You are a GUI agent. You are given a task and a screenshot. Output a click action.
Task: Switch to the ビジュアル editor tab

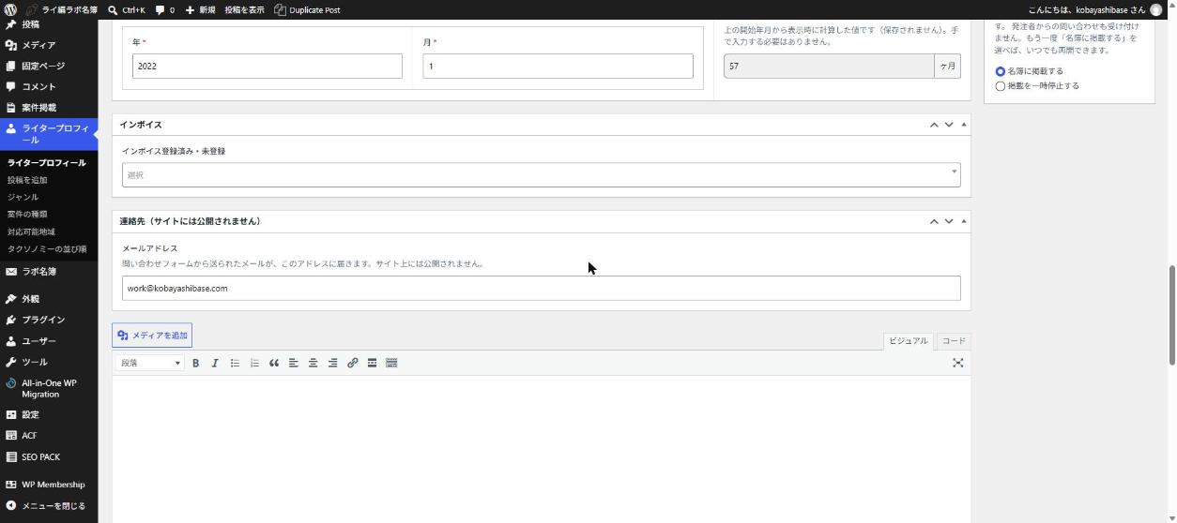[x=908, y=341]
